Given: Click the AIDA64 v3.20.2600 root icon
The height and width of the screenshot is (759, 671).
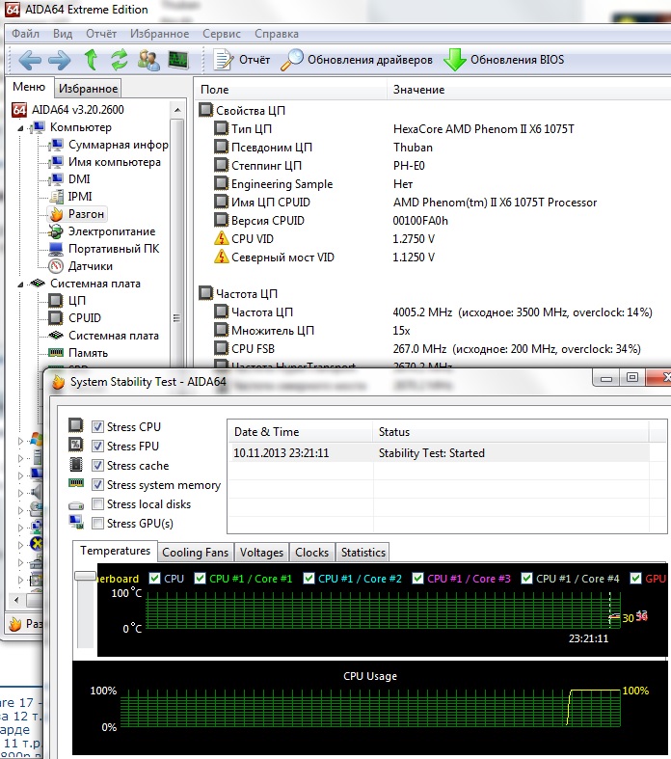Looking at the screenshot, I should coord(19,110).
